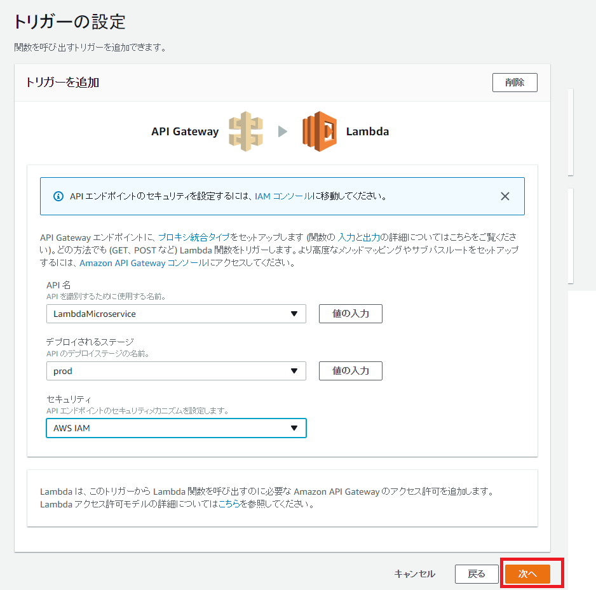Open the IAM コンソール link
596x590 pixels.
coord(283,196)
